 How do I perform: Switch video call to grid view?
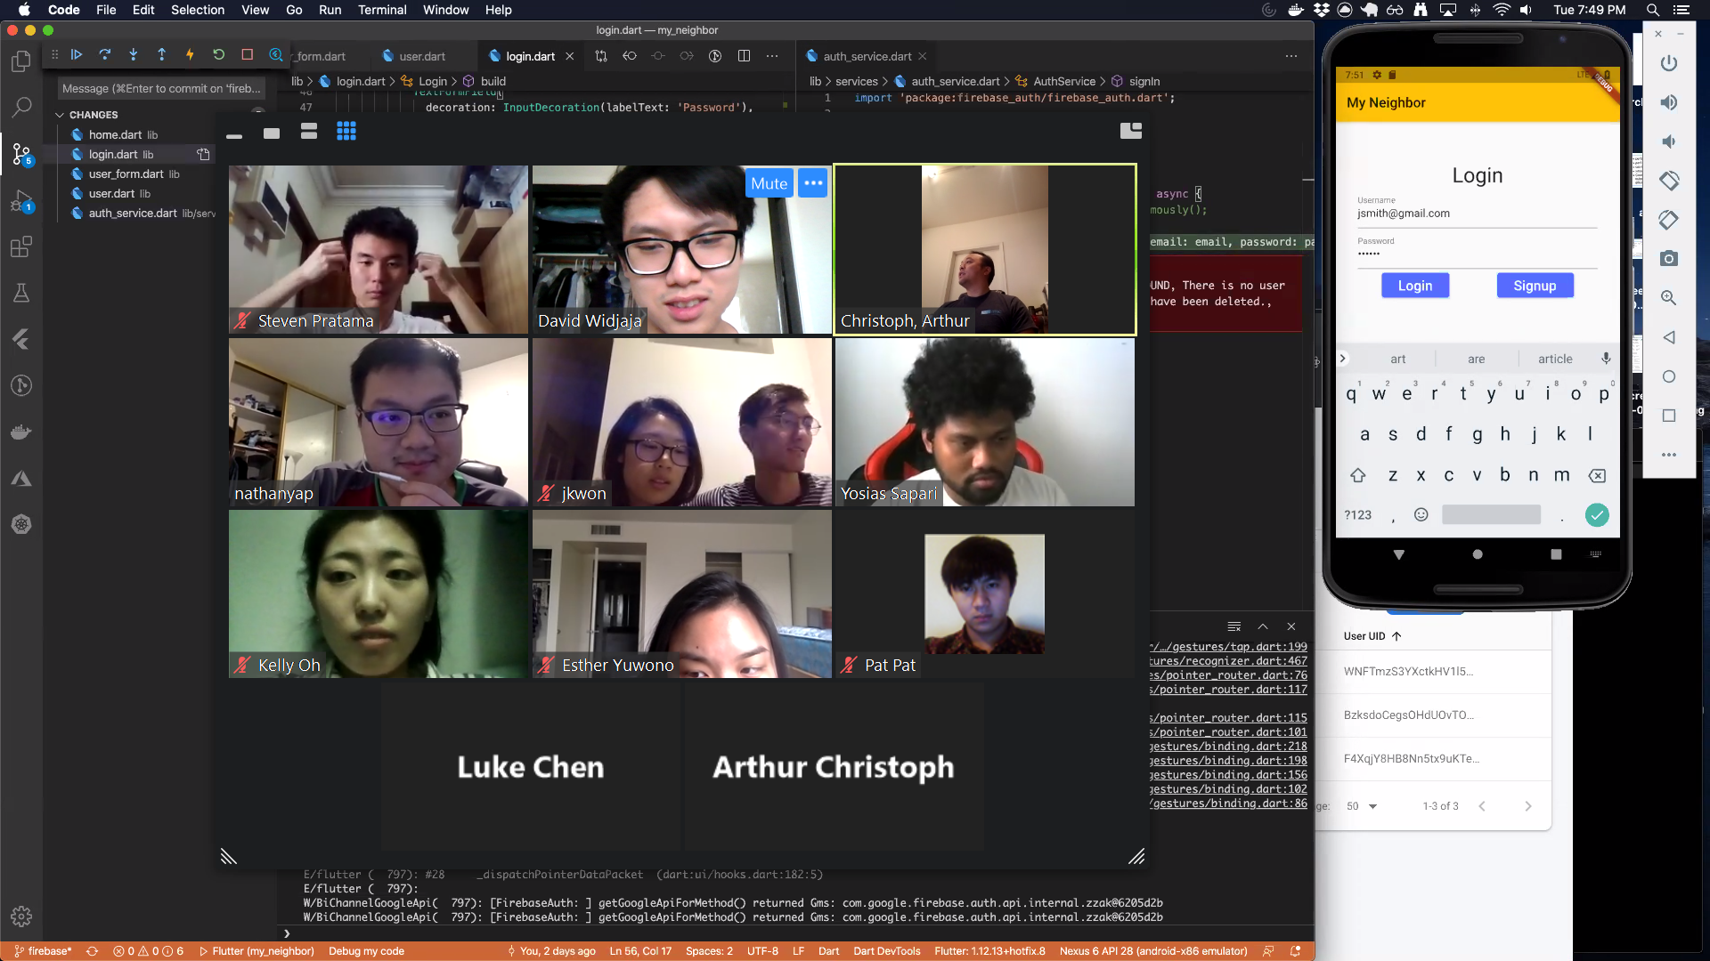(x=346, y=132)
